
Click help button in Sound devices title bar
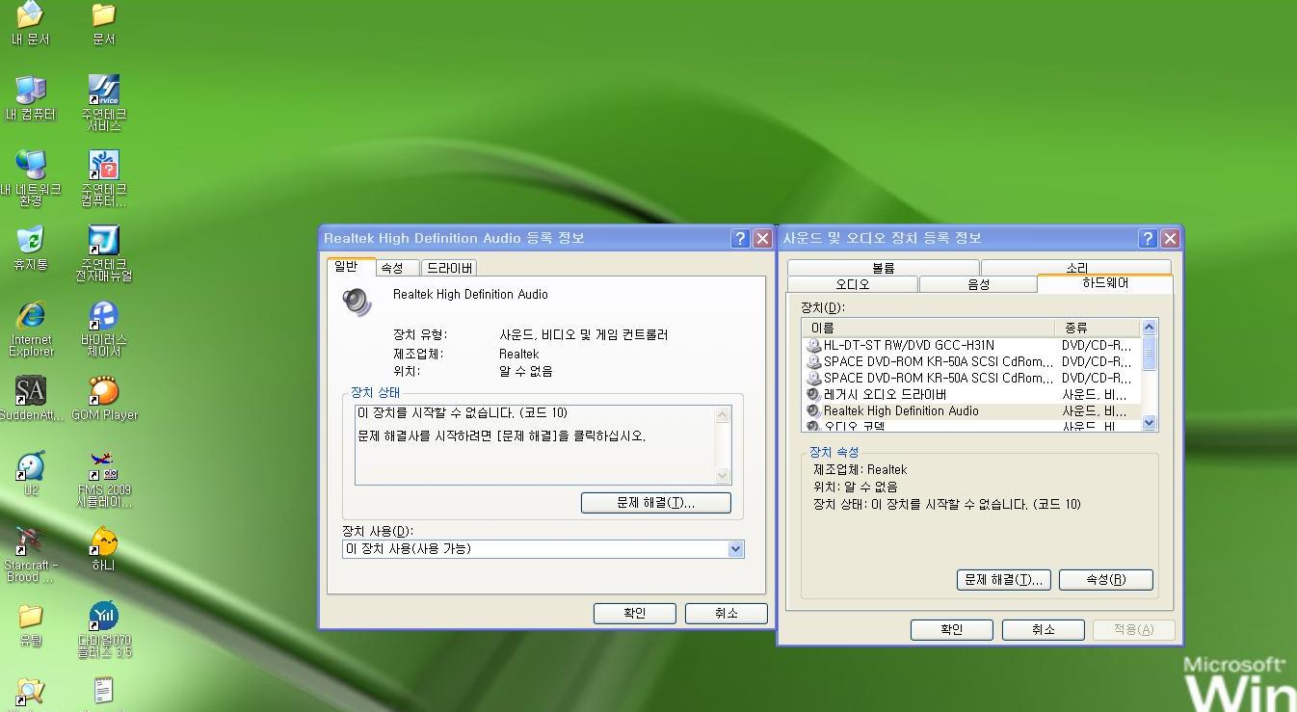click(x=1148, y=238)
